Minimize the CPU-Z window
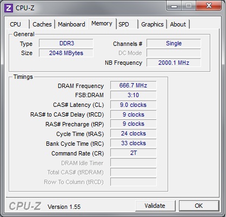Screen dimensions: 226x217 point(174,6)
